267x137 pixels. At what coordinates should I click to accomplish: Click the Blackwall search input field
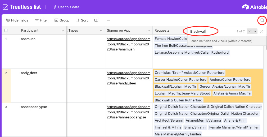pos(211,31)
